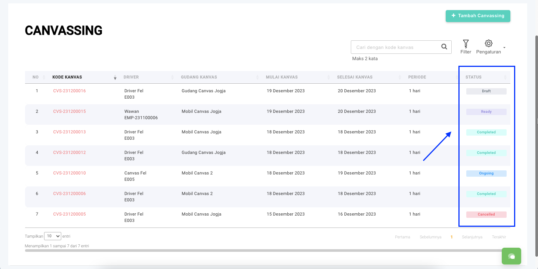Screen dimensions: 538x269
Task: Expand the Tampilkan entries dropdown
Action: coord(53,236)
